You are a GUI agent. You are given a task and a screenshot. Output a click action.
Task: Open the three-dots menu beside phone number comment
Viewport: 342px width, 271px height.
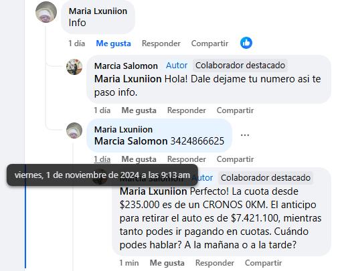coord(245,135)
